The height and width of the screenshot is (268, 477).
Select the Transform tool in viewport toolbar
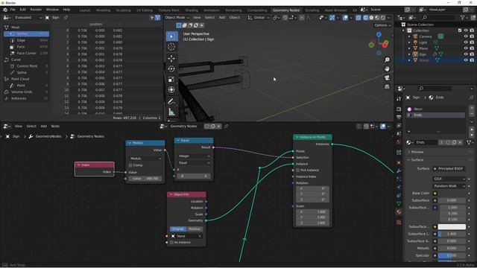(x=171, y=89)
